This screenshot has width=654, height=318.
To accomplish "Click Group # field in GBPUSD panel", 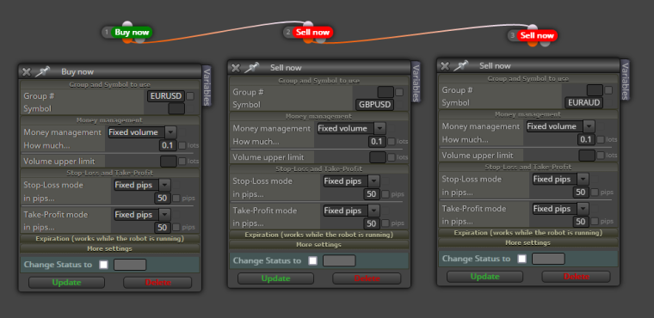I will tap(386, 92).
